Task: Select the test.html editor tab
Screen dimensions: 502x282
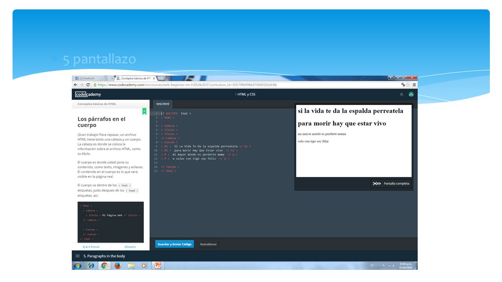Action: pos(163,104)
